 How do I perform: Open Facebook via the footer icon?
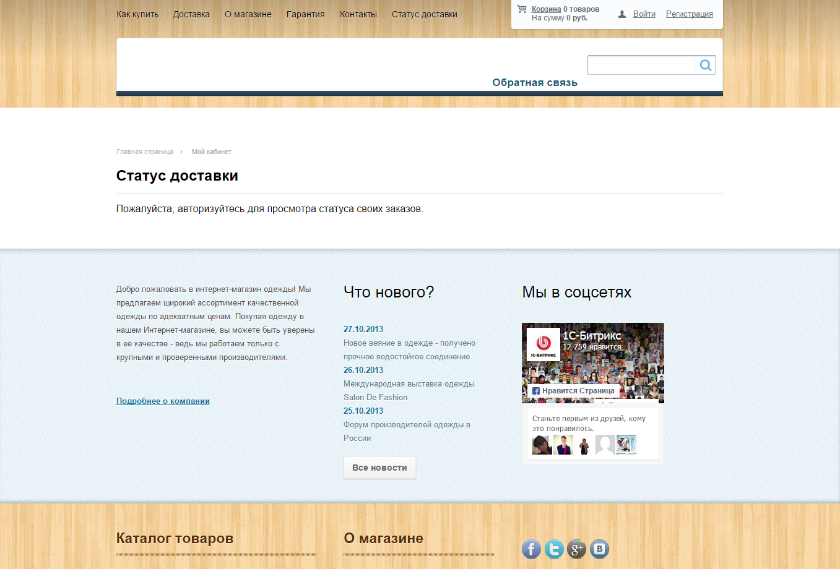(531, 549)
